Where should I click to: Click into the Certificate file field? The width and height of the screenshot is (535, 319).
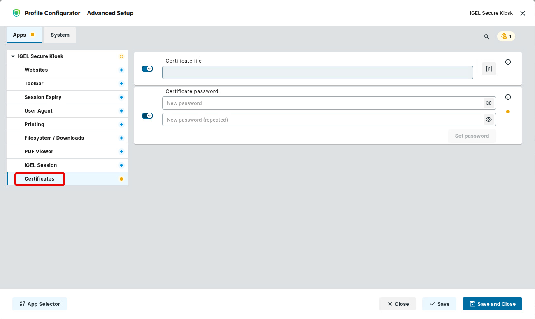coord(317,73)
